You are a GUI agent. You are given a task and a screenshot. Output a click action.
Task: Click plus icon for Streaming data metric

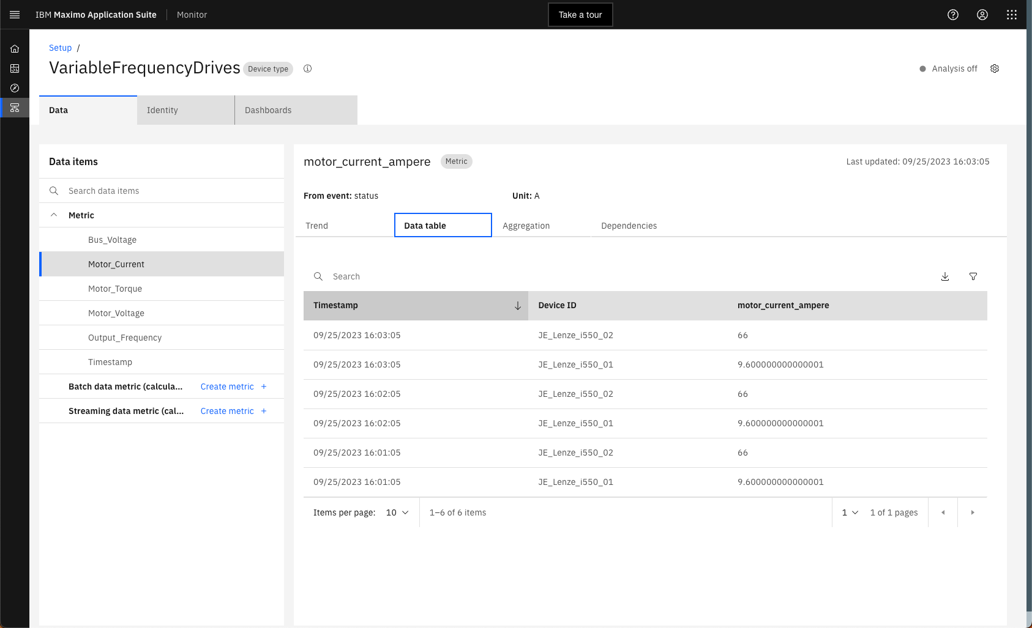pyautogui.click(x=264, y=411)
